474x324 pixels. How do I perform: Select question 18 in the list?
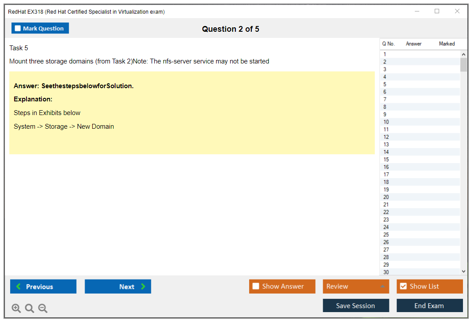(386, 182)
